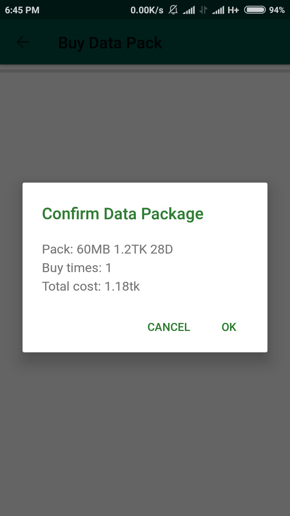Tap the second SIM signal bars icon
The image size is (290, 516).
point(218,10)
